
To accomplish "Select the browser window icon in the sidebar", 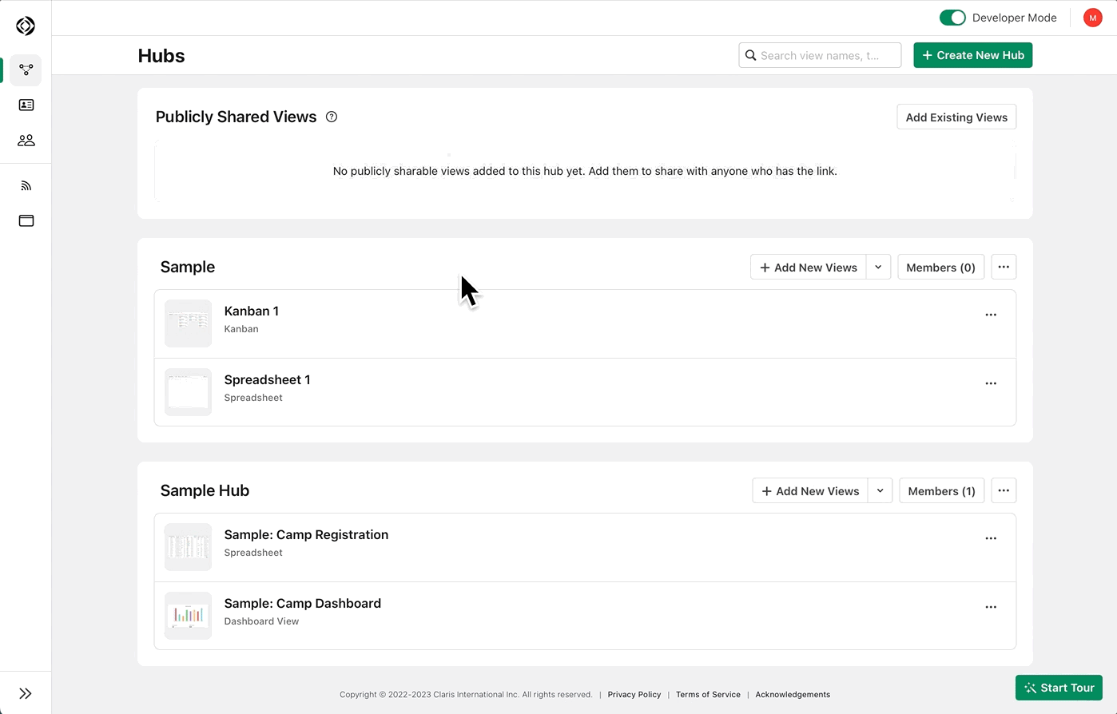I will 26,220.
